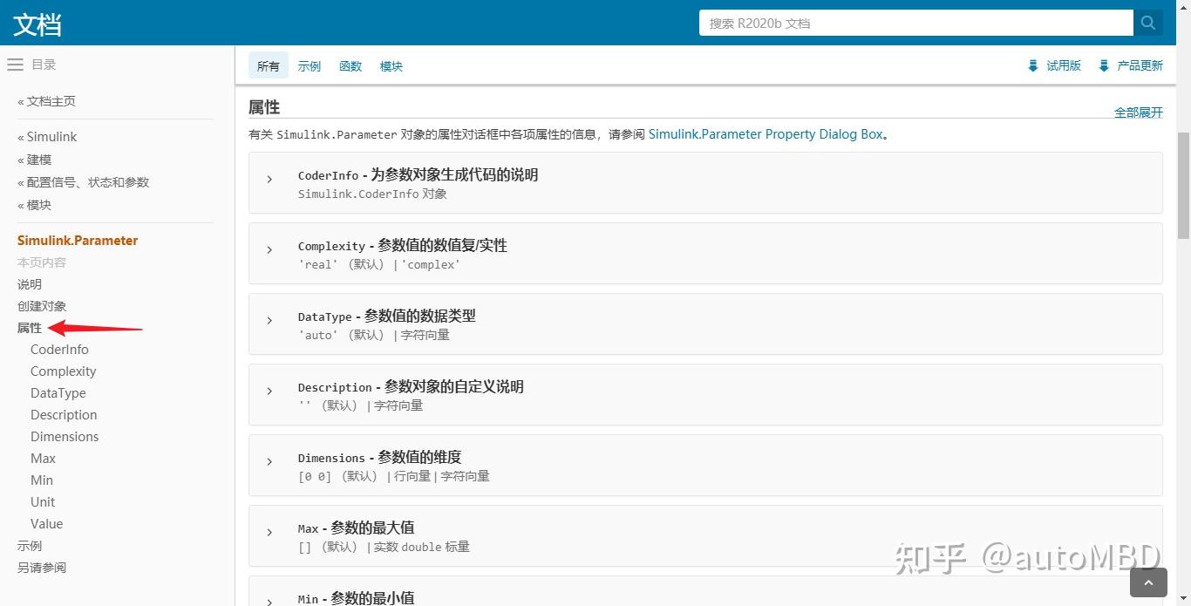Open Simulink.Parameter Property Dialog Box link

pos(766,134)
